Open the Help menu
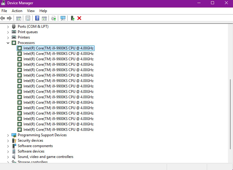Viewport: 233px width, 170px height. click(x=43, y=11)
